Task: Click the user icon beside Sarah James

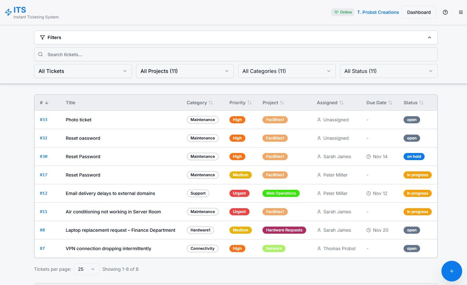Action: (x=319, y=157)
